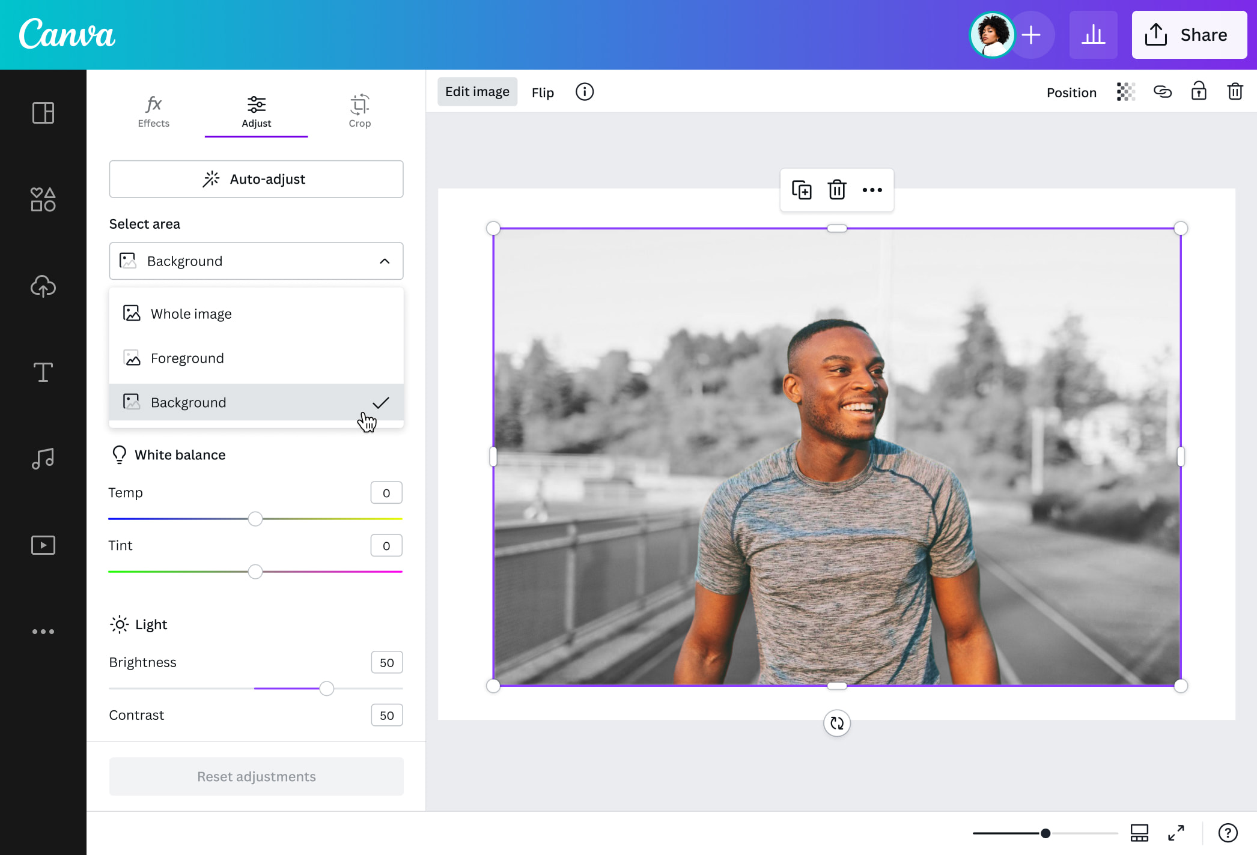Open the Audio panel
The width and height of the screenshot is (1257, 855).
tap(43, 458)
